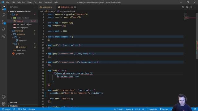Open the Accounts menu icon
This screenshot has width=198, height=111.
coord(3,97)
